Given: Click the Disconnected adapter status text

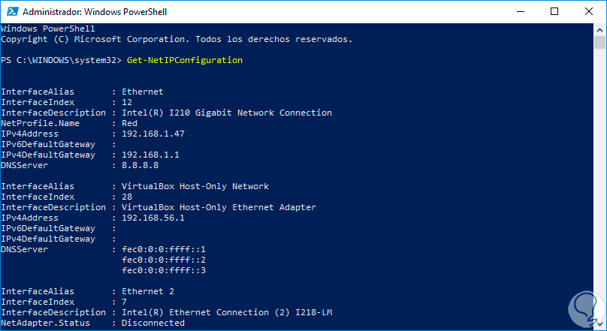Looking at the screenshot, I should (x=153, y=323).
